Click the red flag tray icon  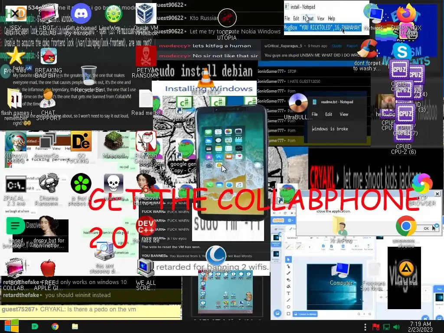tap(376, 327)
